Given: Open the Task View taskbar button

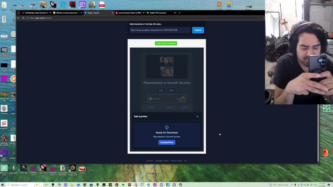Looking at the screenshot, I should click(x=46, y=185).
